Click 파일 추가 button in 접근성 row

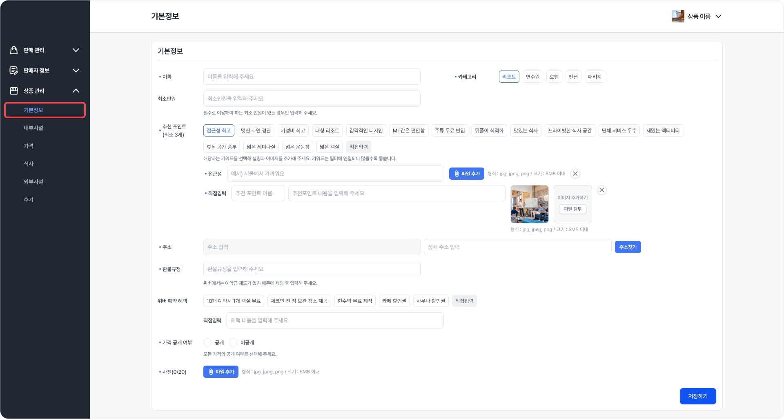(x=467, y=174)
